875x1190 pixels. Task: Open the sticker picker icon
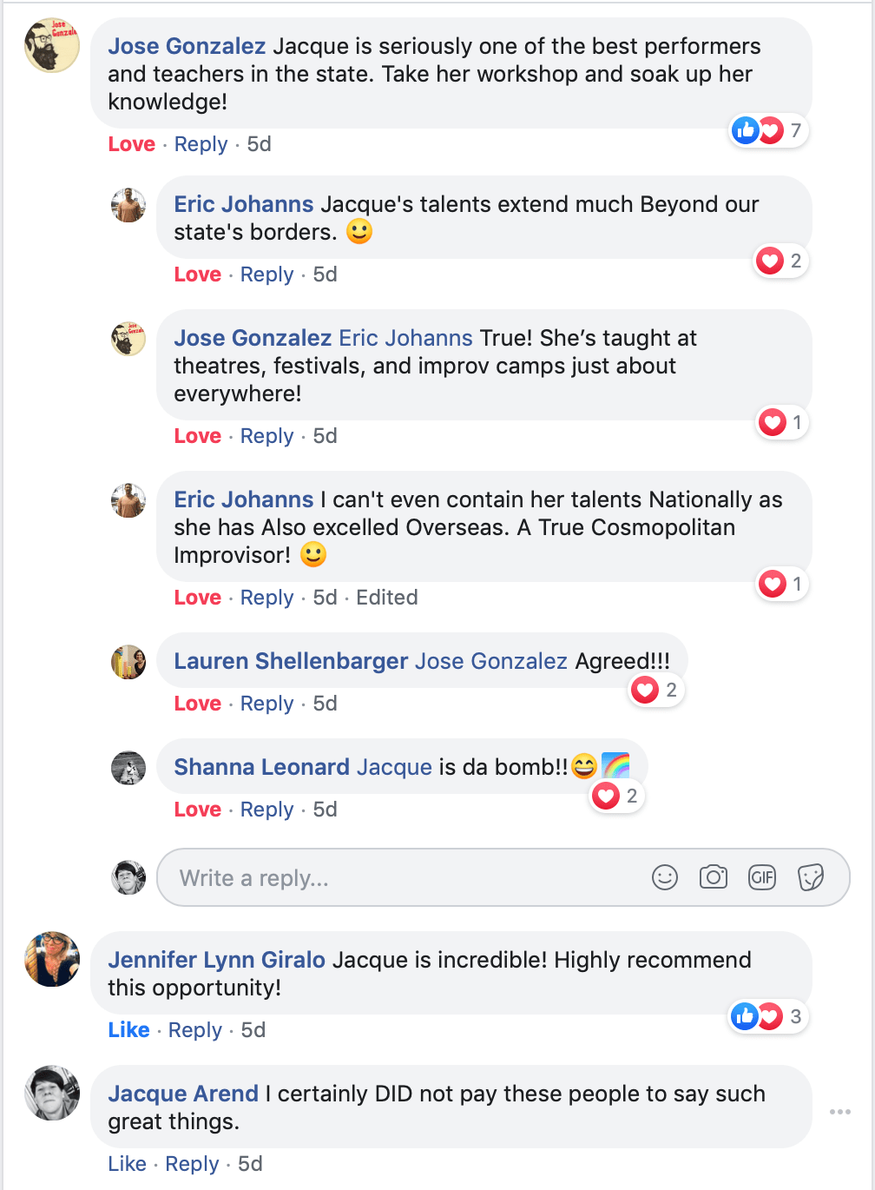[811, 877]
